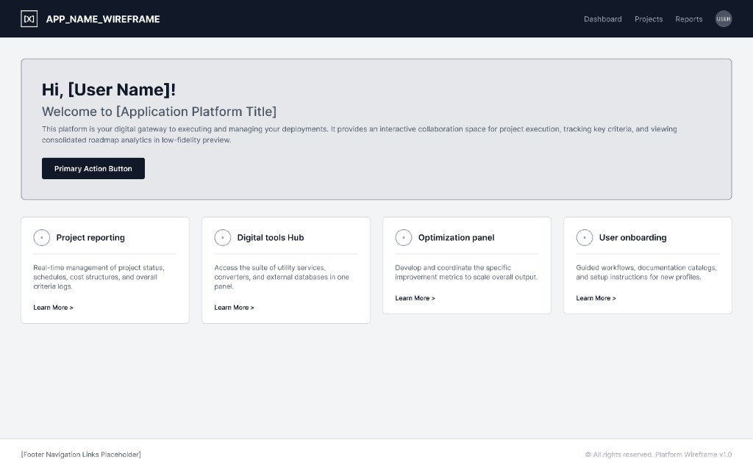Click the APP_NAME_WIREFRAME title
The image size is (753, 470).
(x=103, y=19)
